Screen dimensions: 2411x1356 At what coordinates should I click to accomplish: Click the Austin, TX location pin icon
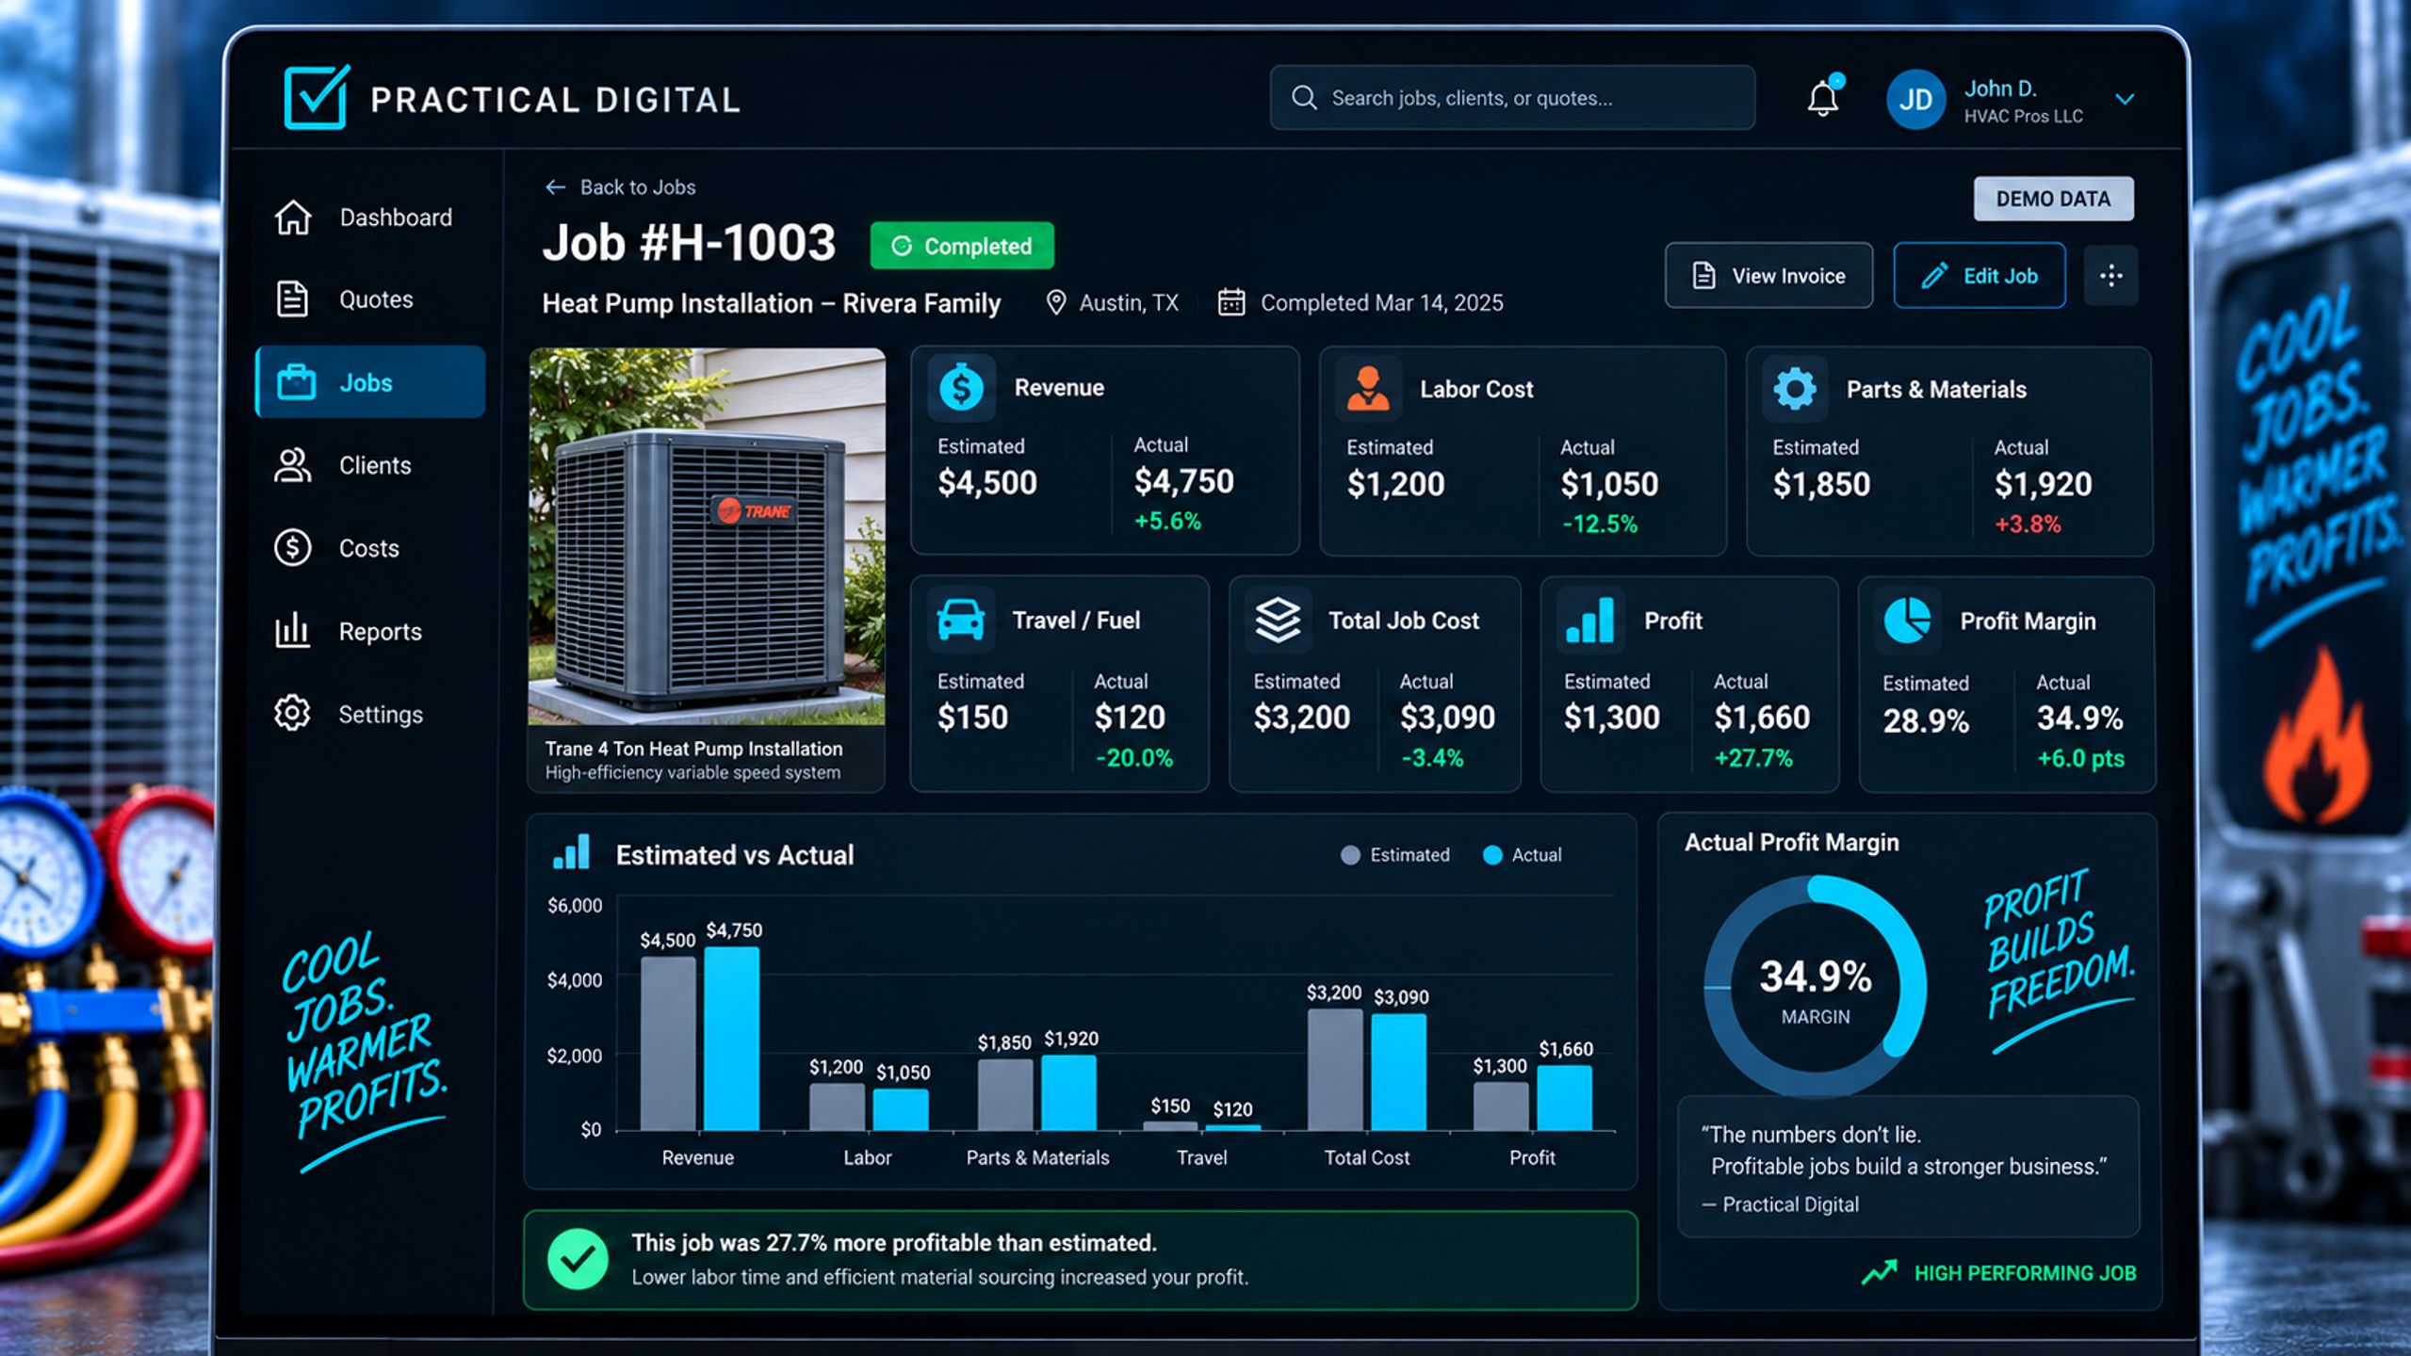[1056, 302]
